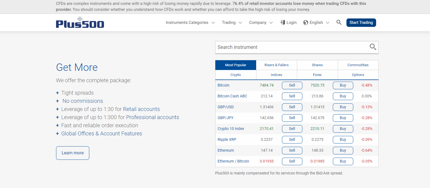
Task: Click the Plus500 logo
Action: click(x=80, y=23)
